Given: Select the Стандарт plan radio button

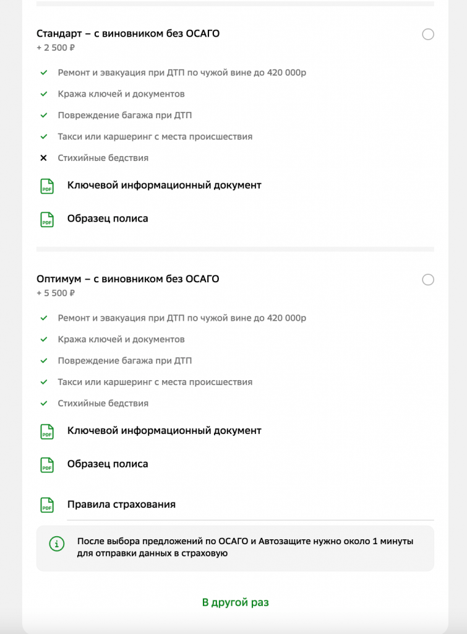Looking at the screenshot, I should point(428,35).
